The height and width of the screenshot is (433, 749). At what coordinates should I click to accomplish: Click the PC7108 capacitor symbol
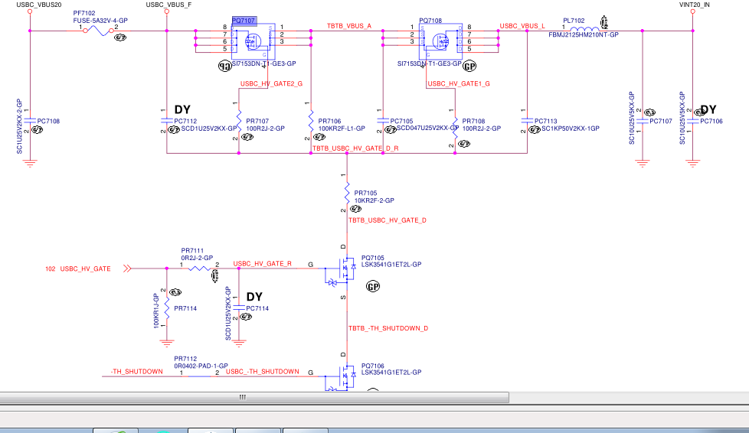point(29,121)
